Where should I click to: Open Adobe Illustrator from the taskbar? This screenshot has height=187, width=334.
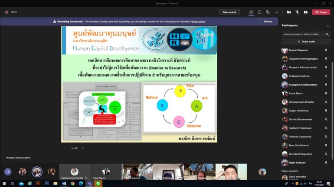point(38,184)
